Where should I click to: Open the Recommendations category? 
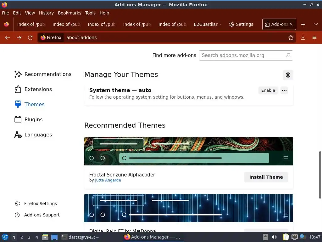(43, 74)
